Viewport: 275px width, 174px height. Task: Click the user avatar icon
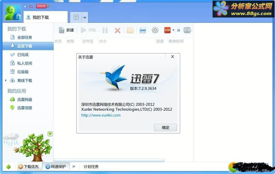click(x=13, y=13)
